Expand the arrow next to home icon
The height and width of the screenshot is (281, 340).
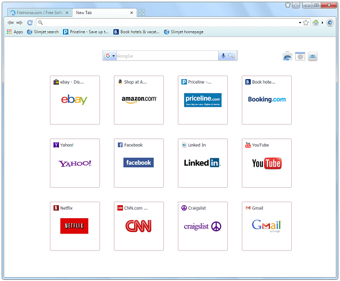(x=322, y=23)
